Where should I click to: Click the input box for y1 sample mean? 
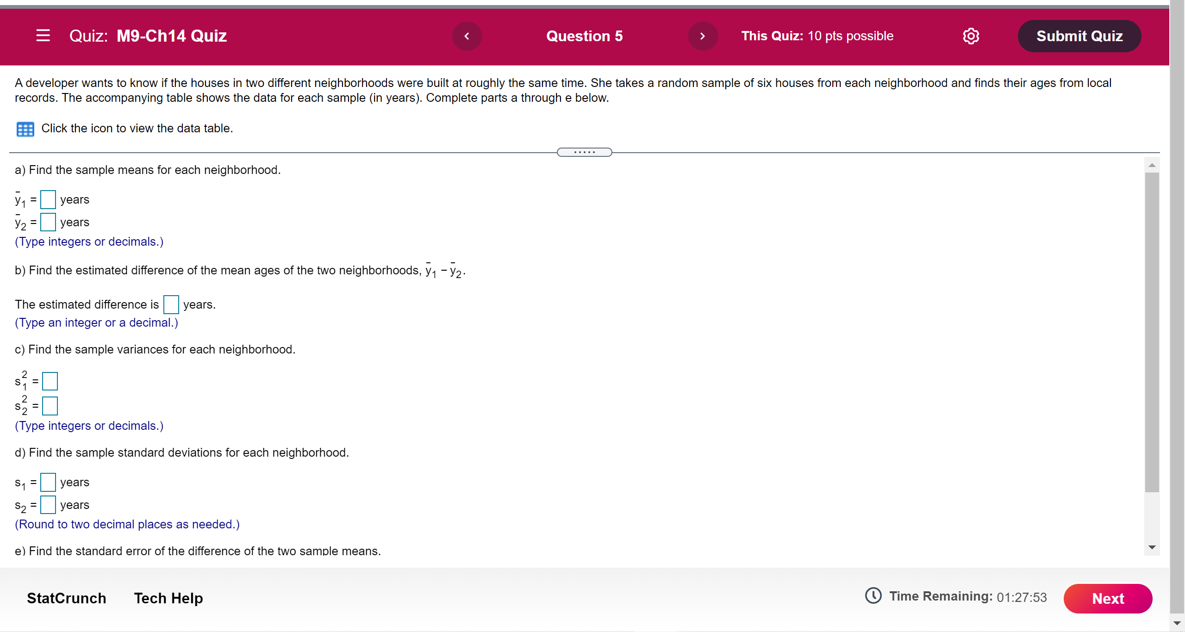tap(48, 199)
